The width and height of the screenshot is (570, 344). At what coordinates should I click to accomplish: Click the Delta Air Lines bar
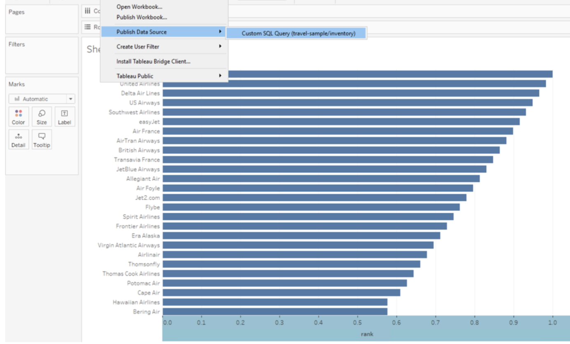point(351,93)
